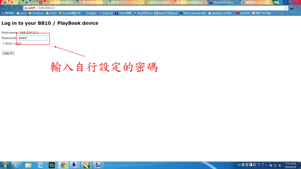
Task: Open the Windows Start menu
Action: [5, 165]
